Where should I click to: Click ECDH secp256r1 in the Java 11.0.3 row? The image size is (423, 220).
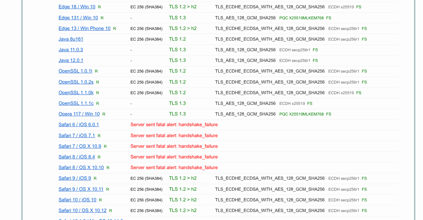pos(295,50)
